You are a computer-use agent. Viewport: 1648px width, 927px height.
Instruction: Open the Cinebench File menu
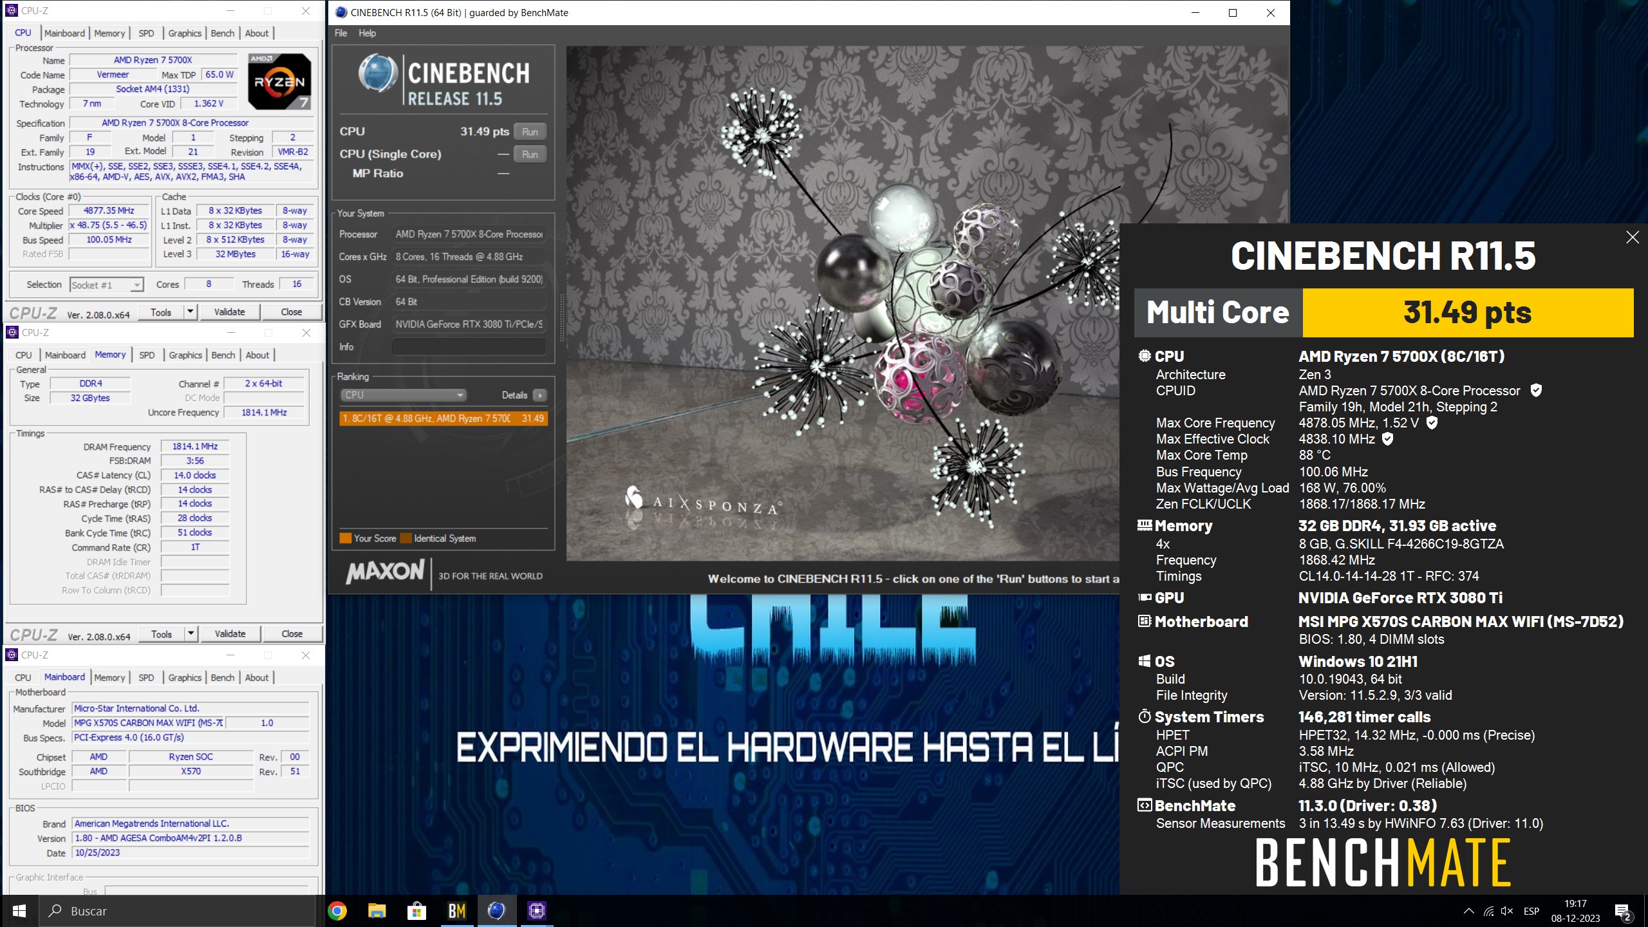pos(341,33)
